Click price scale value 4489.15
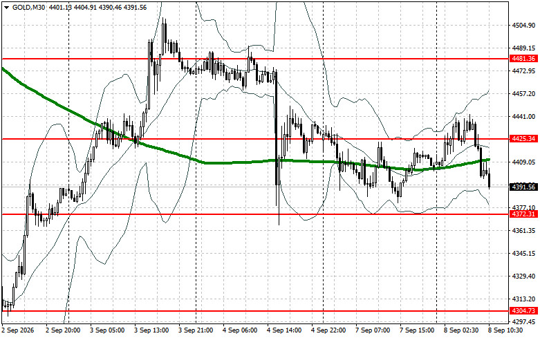This screenshot has height=338, width=540. pos(523,48)
